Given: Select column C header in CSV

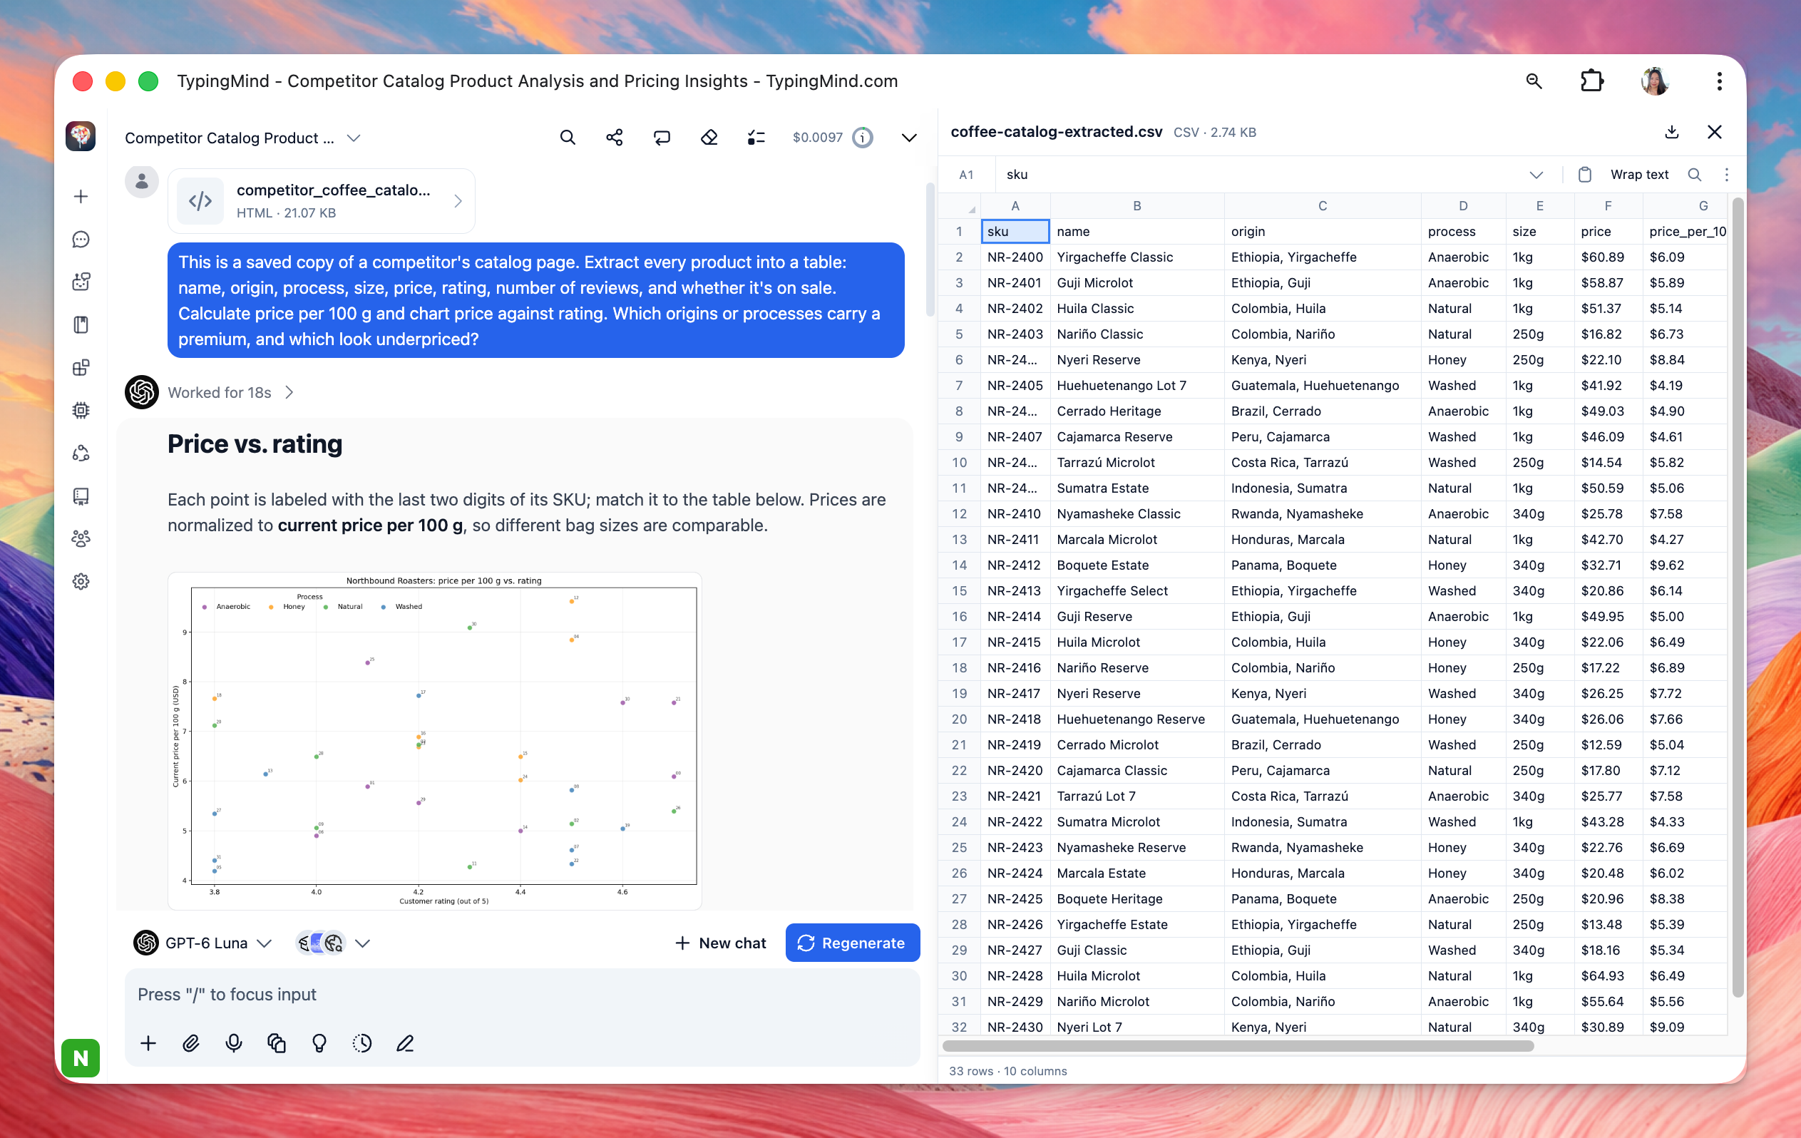Looking at the screenshot, I should point(1322,206).
